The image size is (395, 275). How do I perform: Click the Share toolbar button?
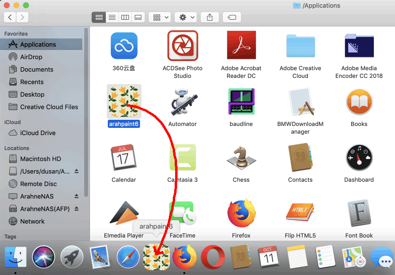coord(210,17)
